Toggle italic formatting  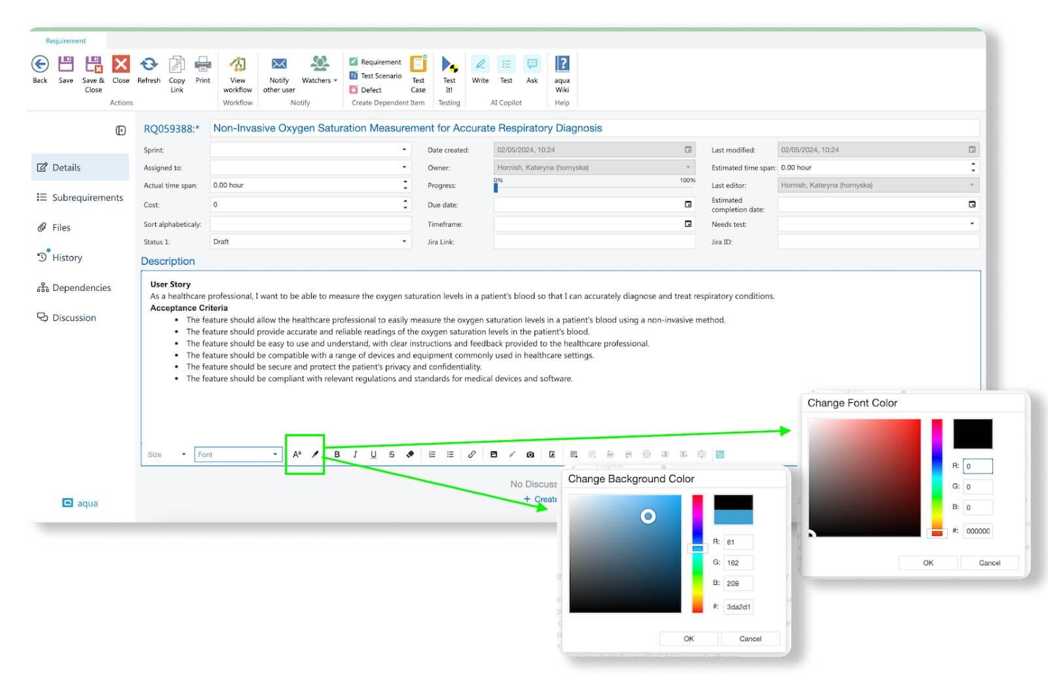point(355,454)
